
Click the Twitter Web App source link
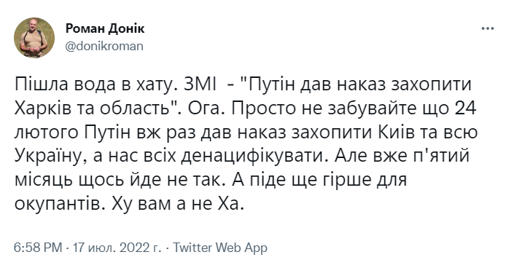coord(220,248)
